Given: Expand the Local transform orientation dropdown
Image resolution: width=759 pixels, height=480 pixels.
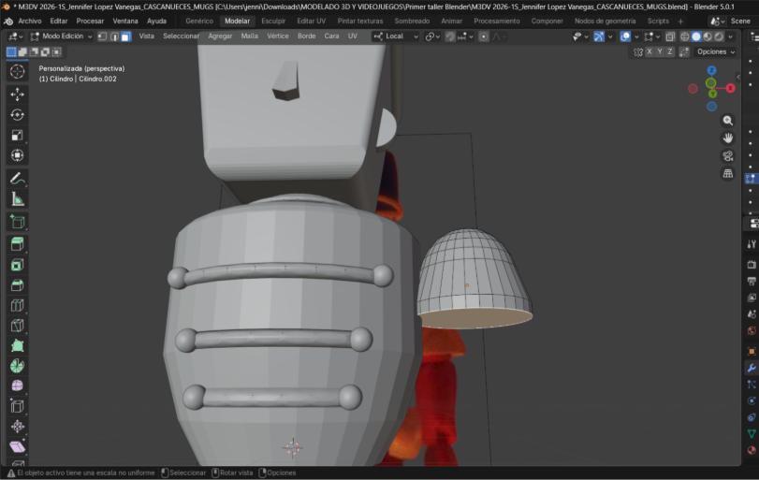Looking at the screenshot, I should (x=393, y=36).
